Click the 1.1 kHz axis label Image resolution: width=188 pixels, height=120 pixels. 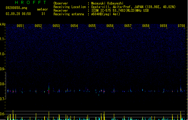pyautogui.click(x=2, y=39)
